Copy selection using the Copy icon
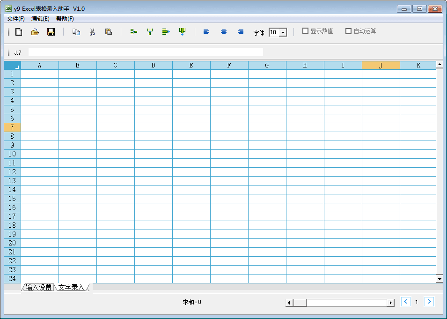This screenshot has width=447, height=319. (76, 31)
